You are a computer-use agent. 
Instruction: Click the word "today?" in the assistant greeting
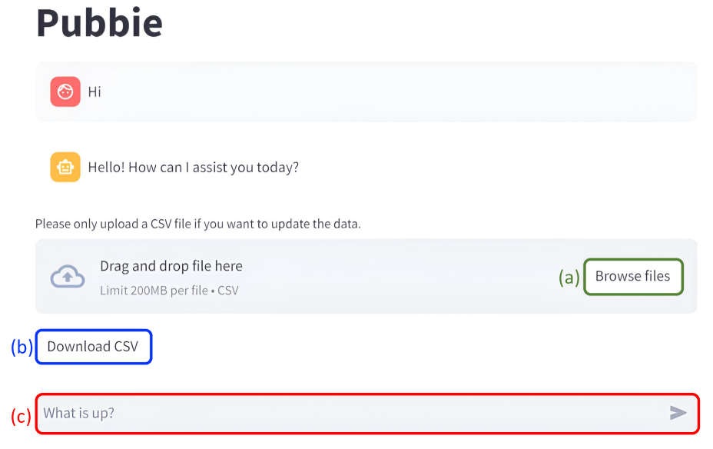277,168
